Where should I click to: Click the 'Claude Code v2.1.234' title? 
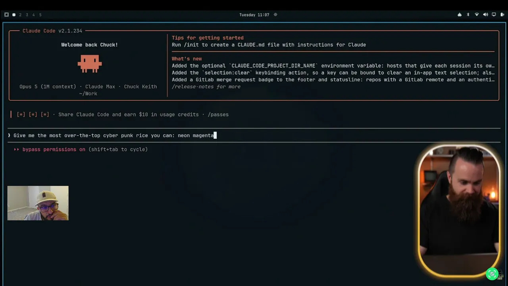coord(52,31)
